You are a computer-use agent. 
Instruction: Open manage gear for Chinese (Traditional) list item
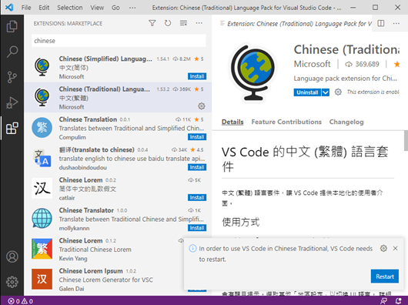pos(202,106)
